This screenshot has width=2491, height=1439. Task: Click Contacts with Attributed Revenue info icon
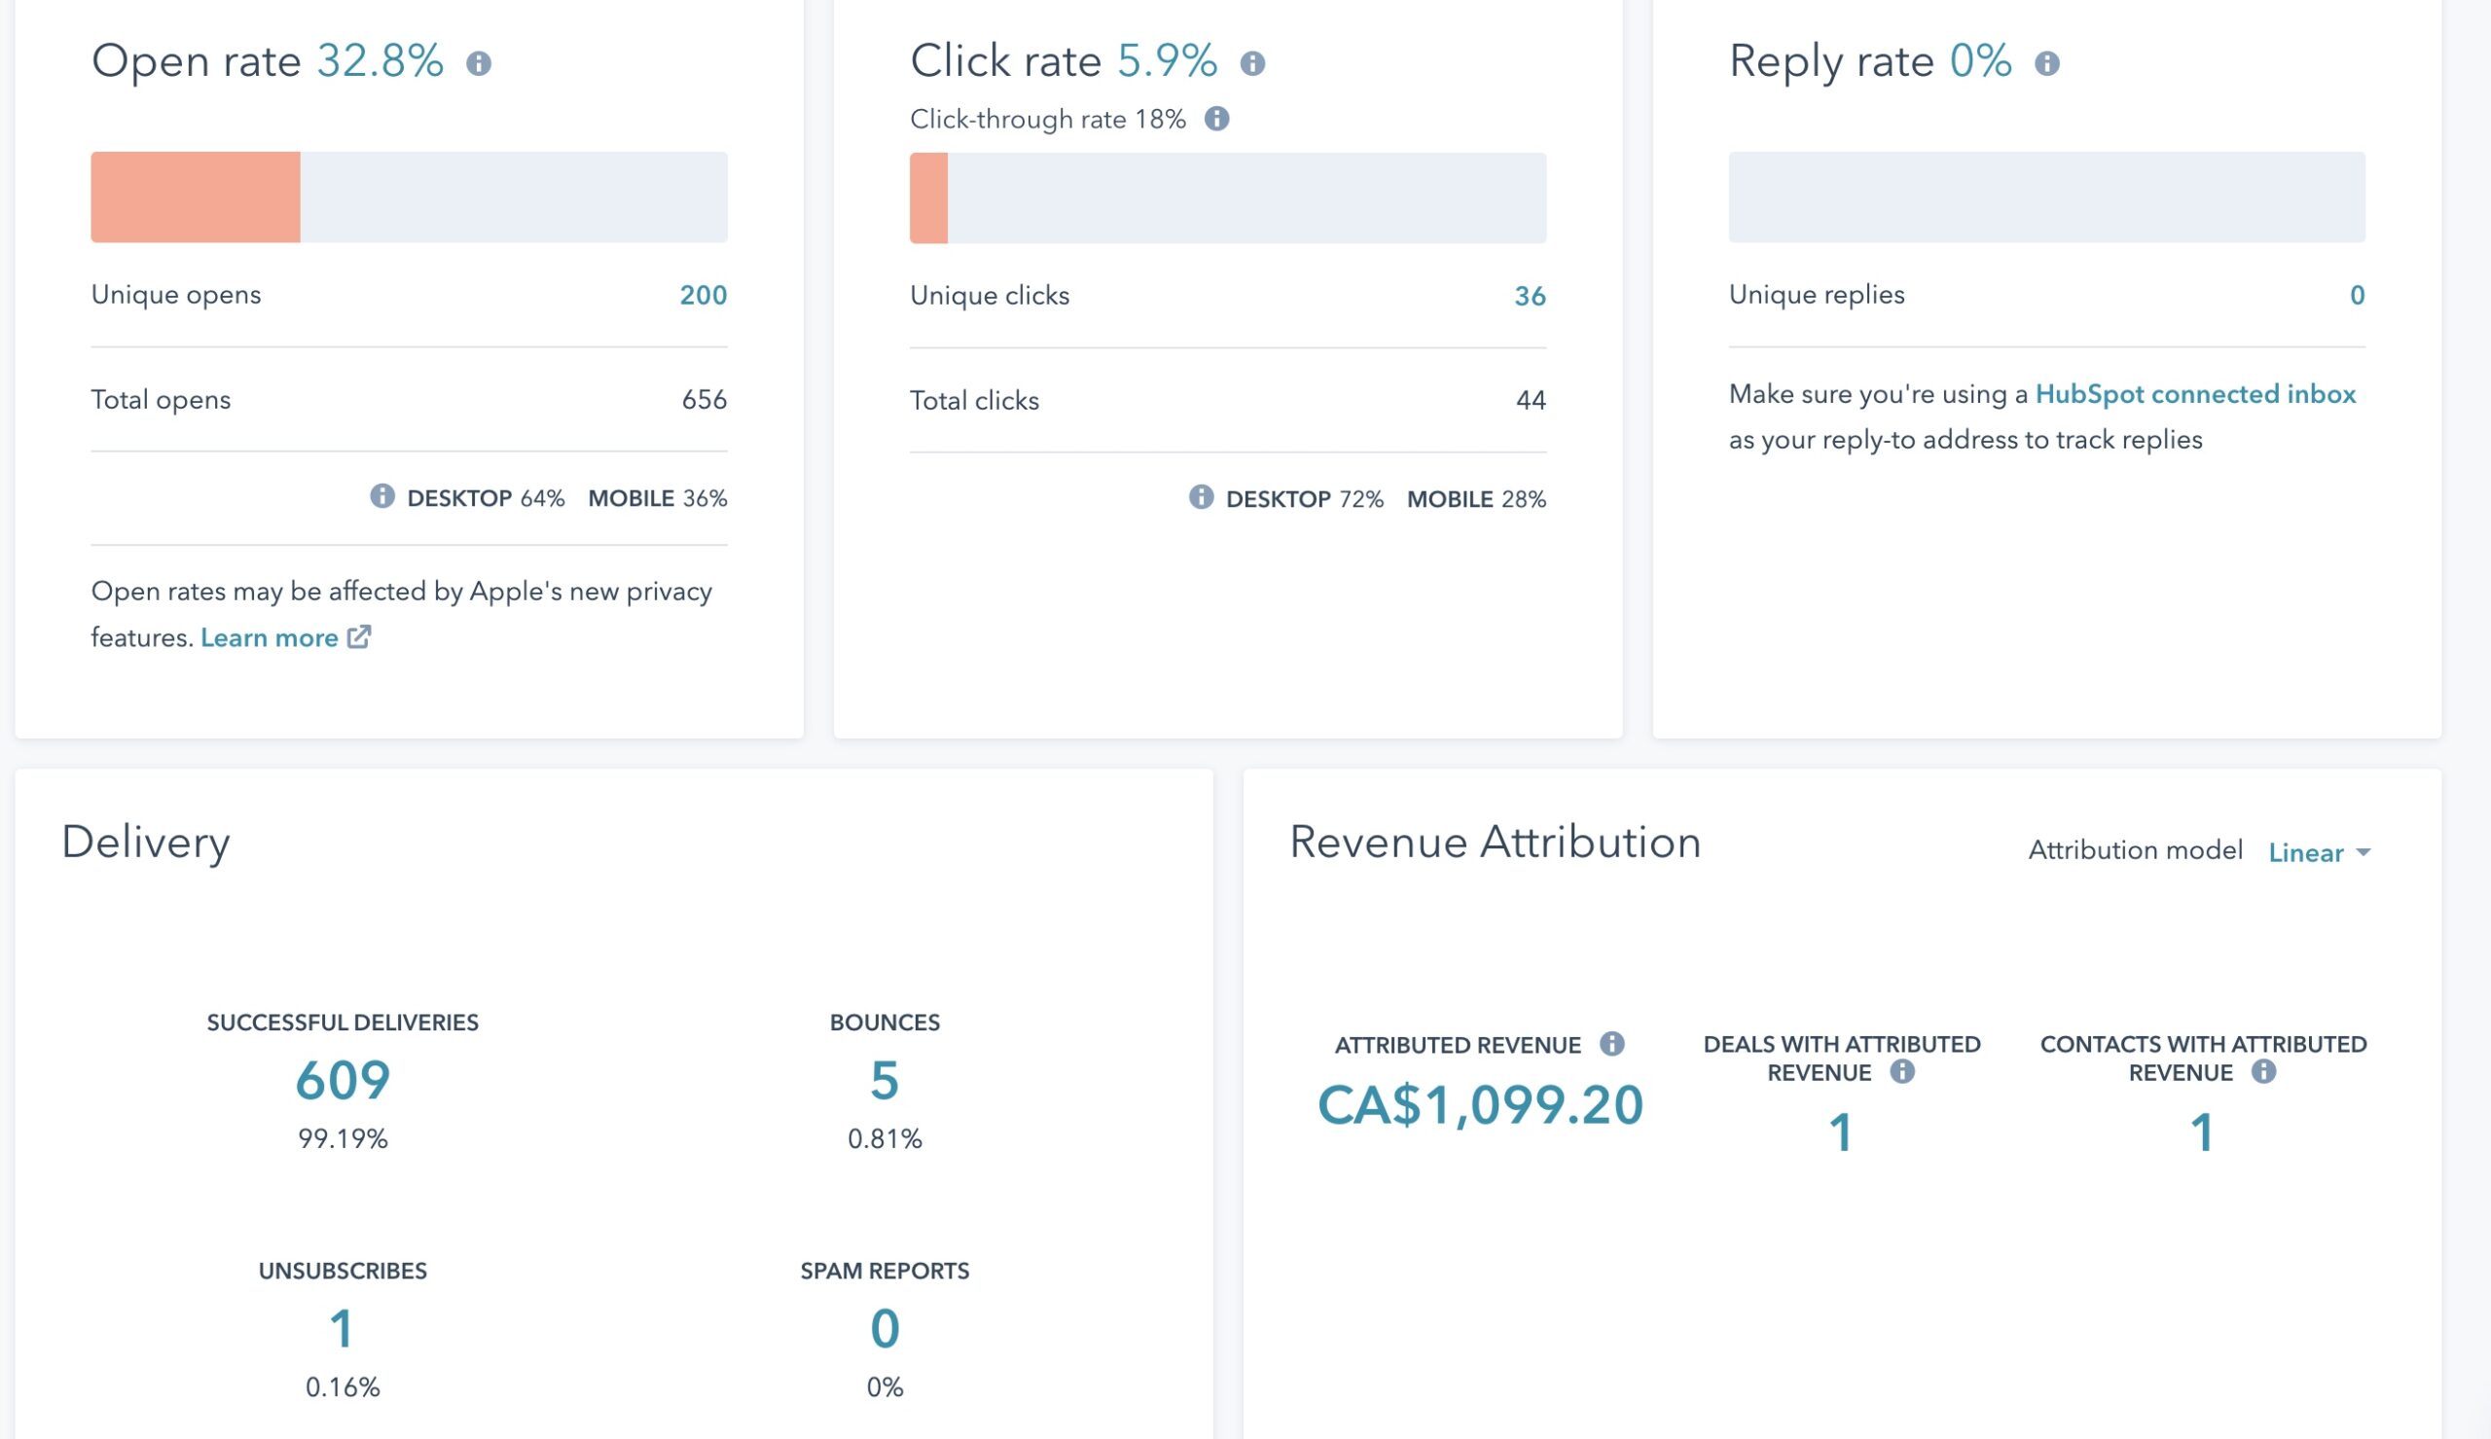[2263, 1071]
